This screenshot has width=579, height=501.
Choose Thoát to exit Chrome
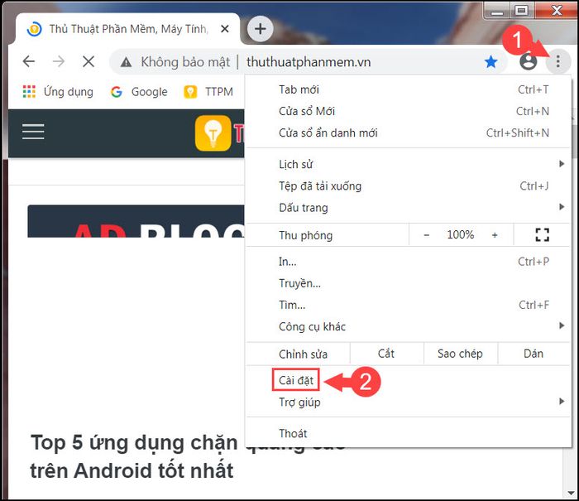[408, 433]
